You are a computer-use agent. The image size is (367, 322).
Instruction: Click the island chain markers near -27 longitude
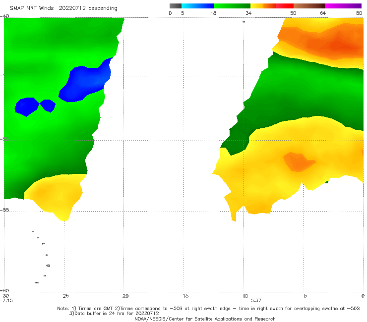tap(41, 257)
